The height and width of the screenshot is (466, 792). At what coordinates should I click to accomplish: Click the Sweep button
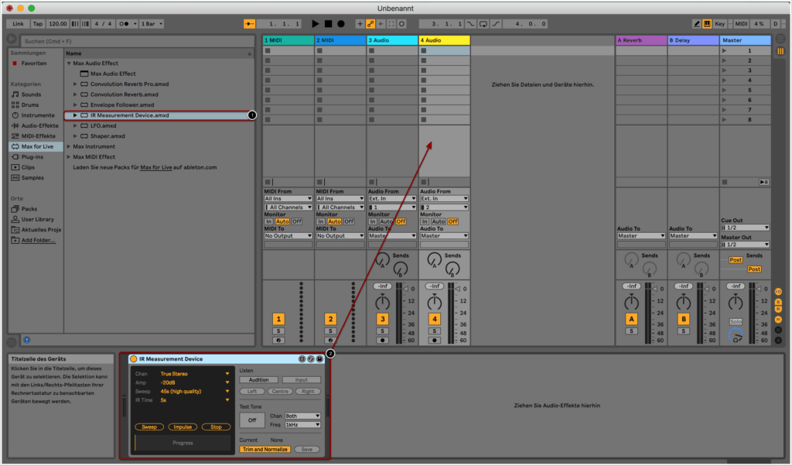coord(151,427)
